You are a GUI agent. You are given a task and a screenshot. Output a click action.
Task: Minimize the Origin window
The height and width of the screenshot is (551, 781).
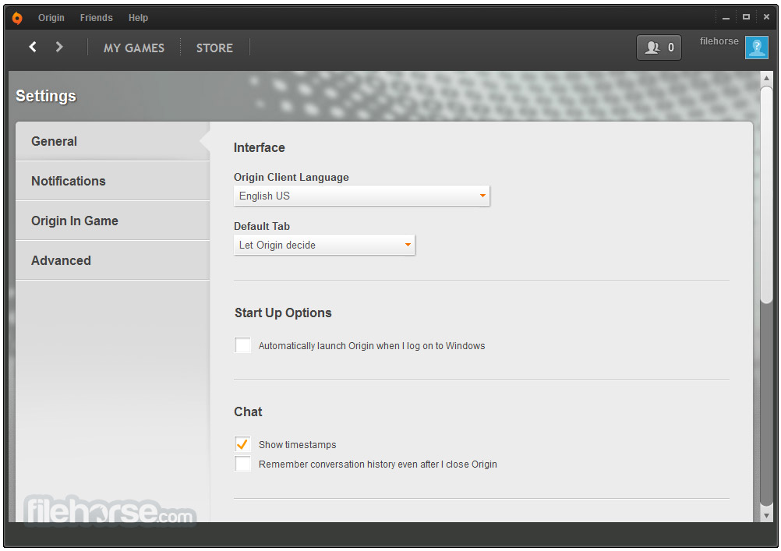(726, 18)
